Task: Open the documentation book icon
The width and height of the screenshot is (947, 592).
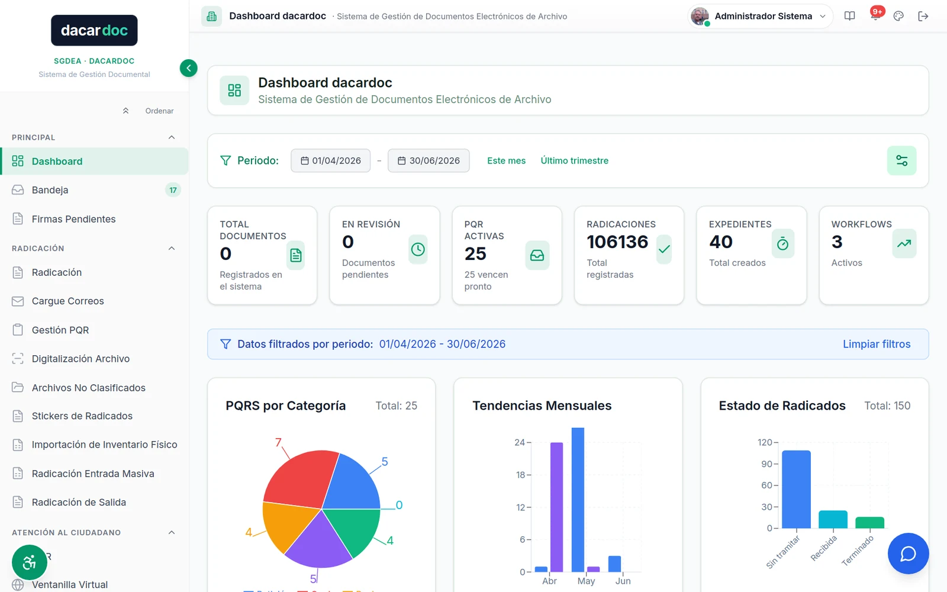Action: (x=849, y=16)
